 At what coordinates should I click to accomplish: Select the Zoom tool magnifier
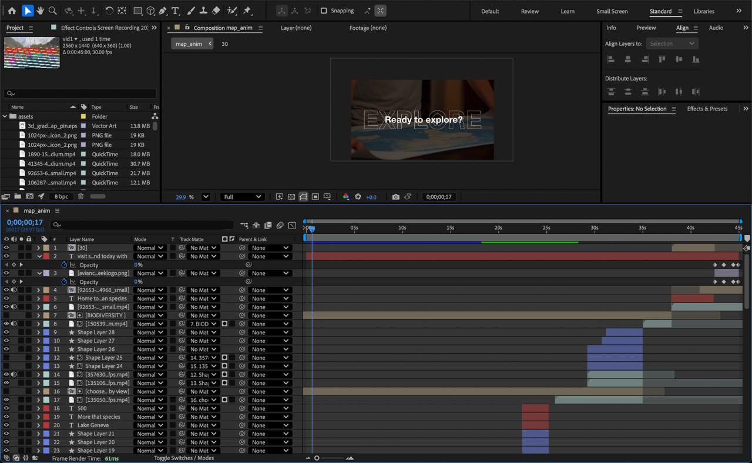point(53,11)
